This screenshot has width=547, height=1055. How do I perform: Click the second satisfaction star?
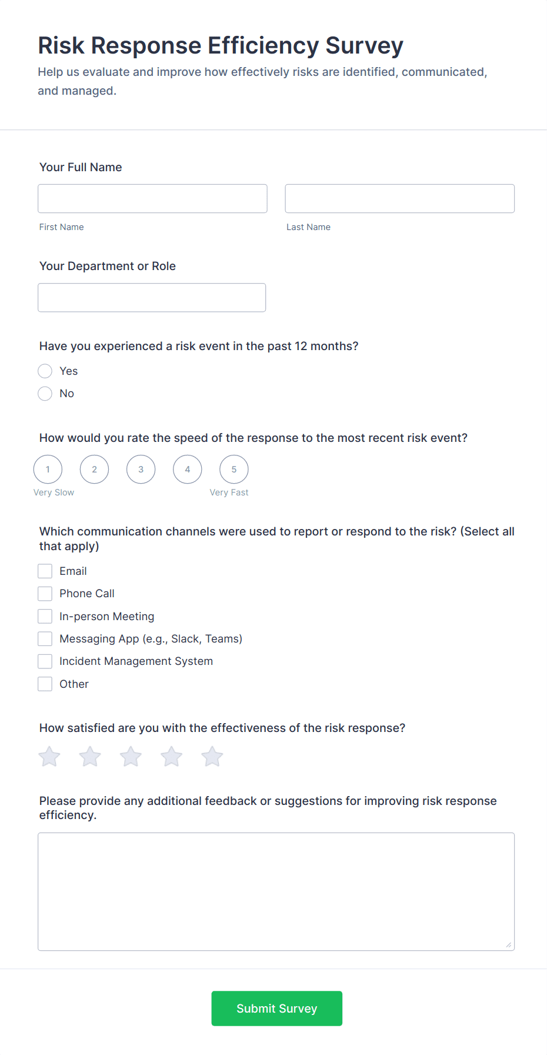pyautogui.click(x=89, y=757)
